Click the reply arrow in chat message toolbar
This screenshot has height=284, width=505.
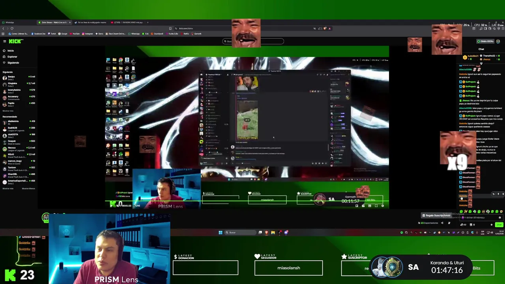pos(494,194)
